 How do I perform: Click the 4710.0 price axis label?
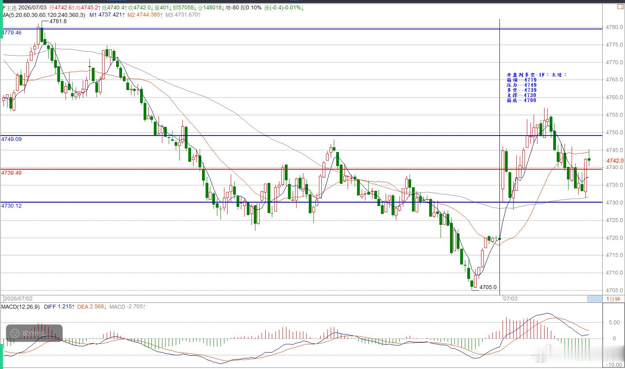coord(614,273)
